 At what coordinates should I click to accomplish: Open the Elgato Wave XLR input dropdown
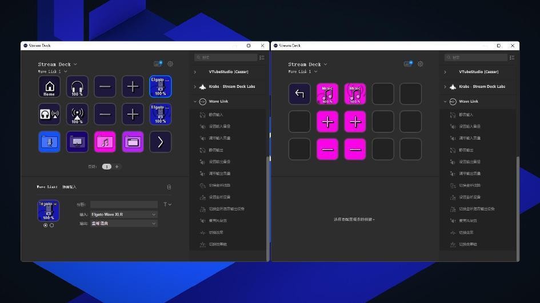[x=124, y=214]
